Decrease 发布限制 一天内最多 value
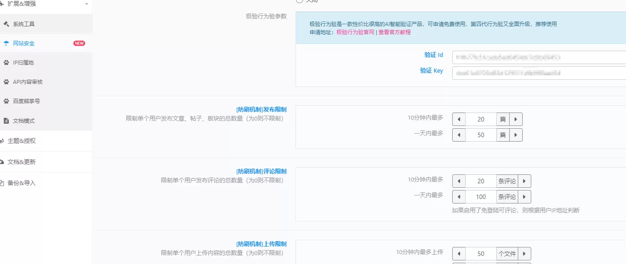This screenshot has height=264, width=626. coord(459,134)
